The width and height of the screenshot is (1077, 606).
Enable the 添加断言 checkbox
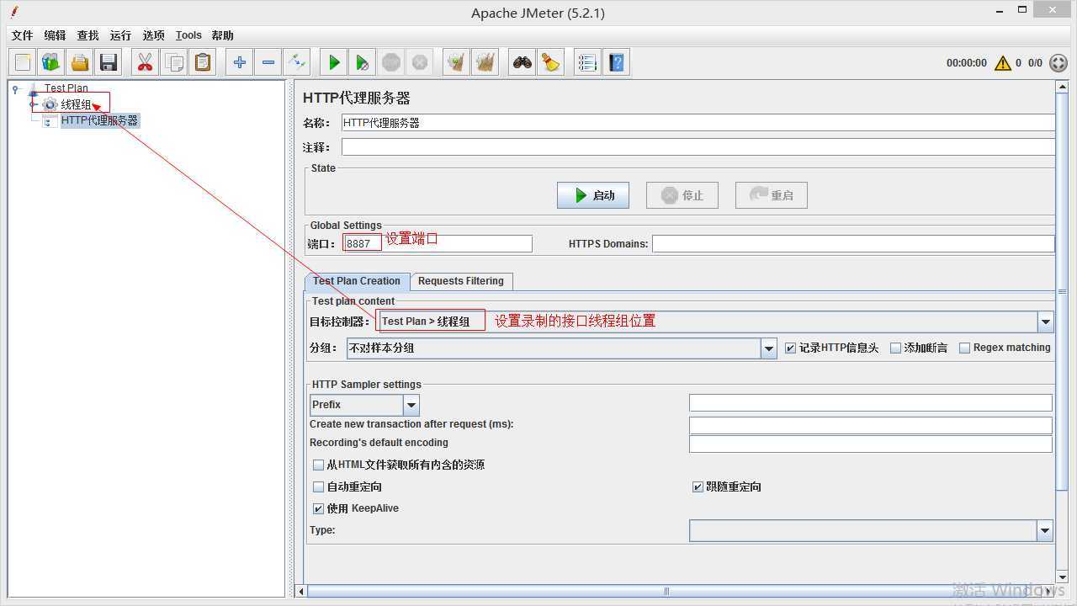(895, 348)
